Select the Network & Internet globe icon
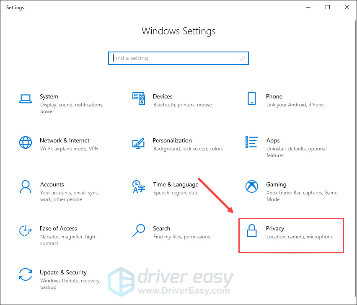The height and width of the screenshot is (305, 357). 26,142
